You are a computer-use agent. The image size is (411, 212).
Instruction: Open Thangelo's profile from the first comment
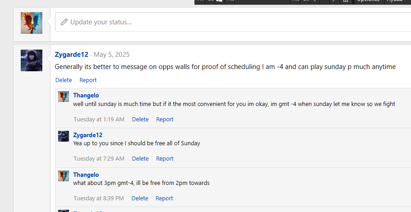(86, 96)
